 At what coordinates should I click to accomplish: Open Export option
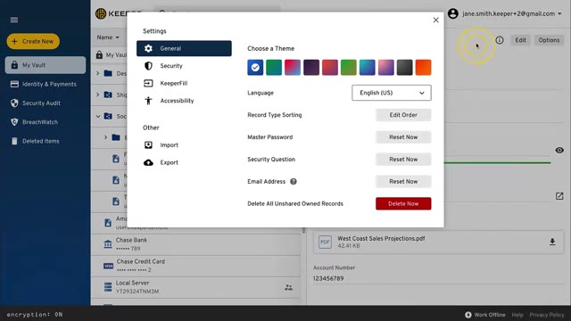coord(184,162)
